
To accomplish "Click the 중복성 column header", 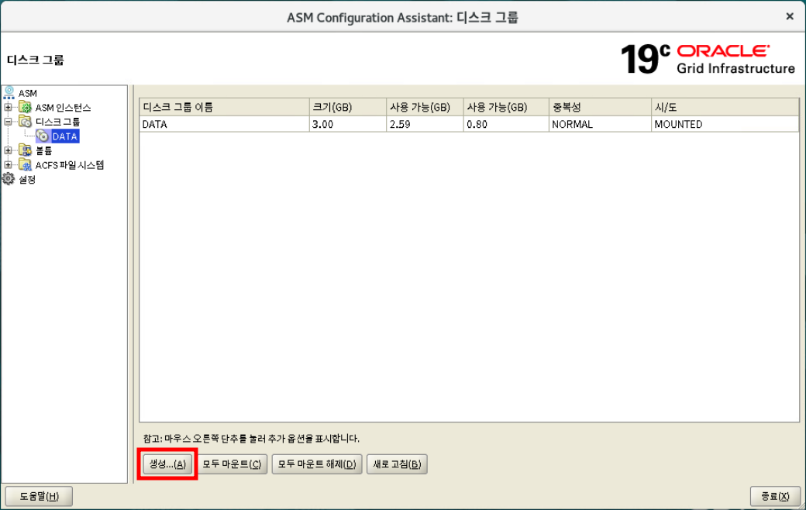I will pyautogui.click(x=600, y=107).
